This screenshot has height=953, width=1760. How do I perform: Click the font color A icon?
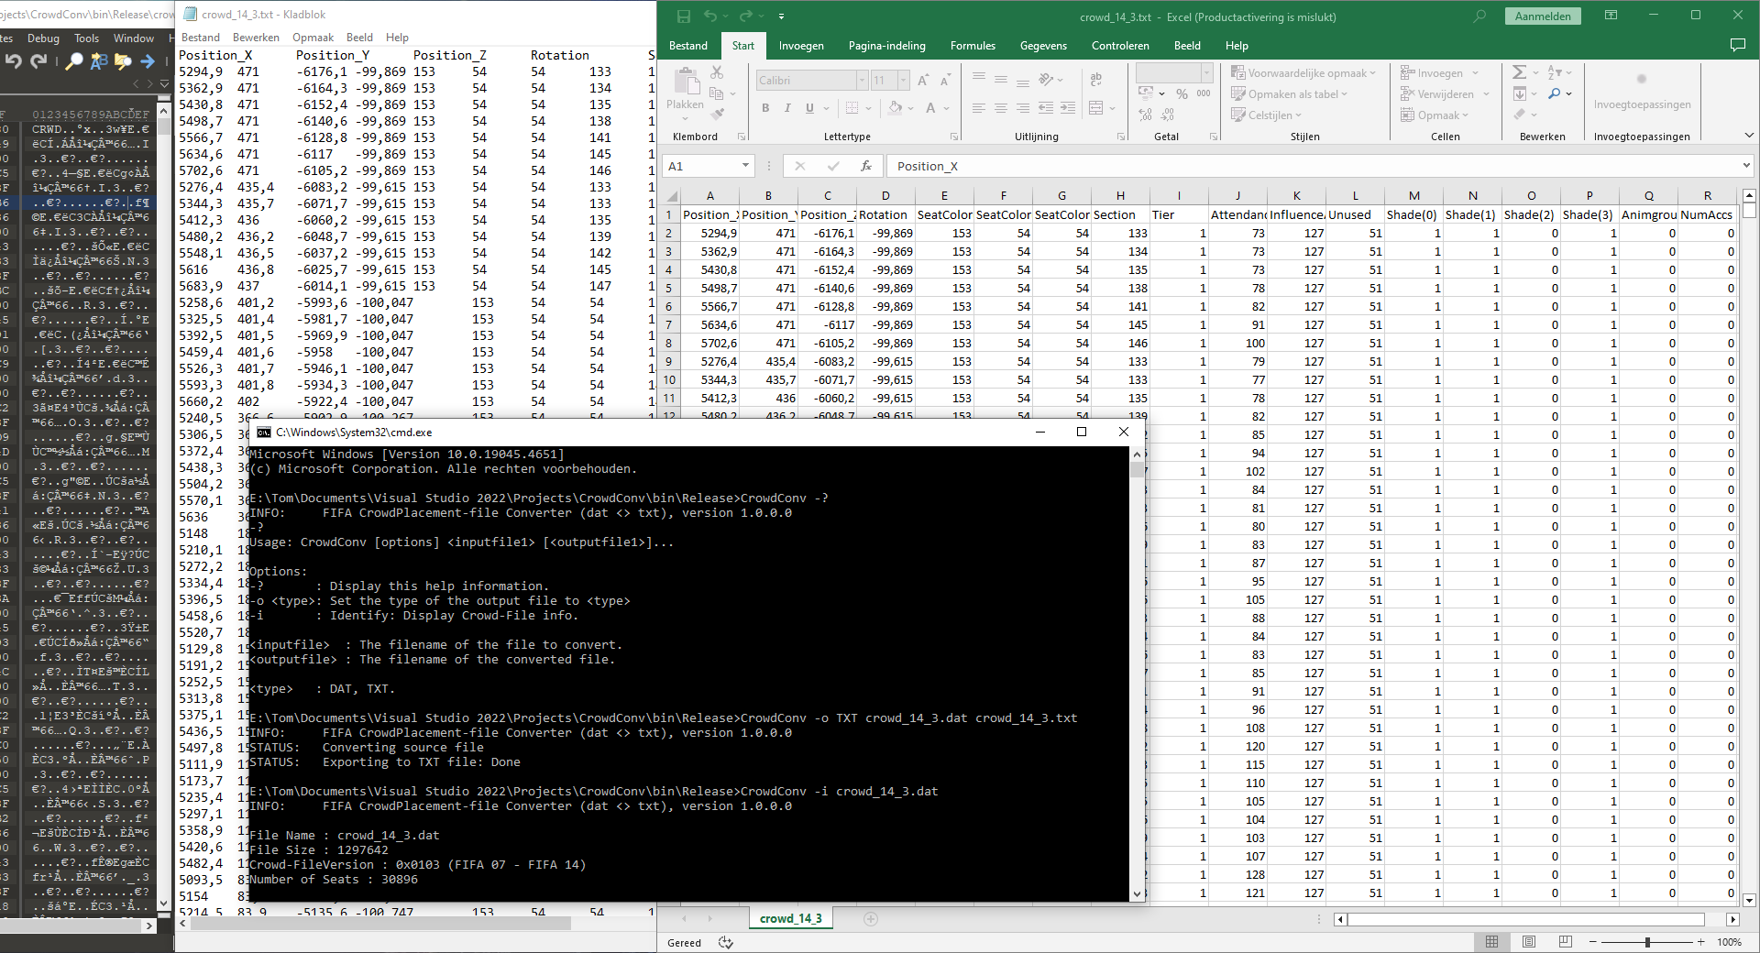930,108
